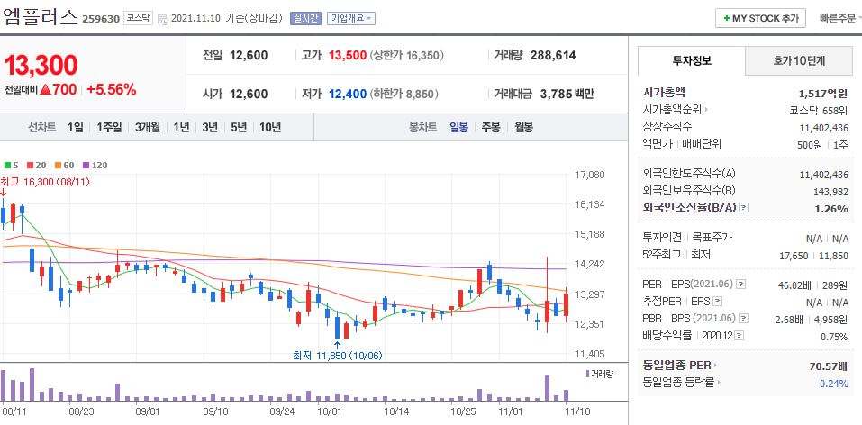Select the 10년 line chart
Screen dimensions: 862x425
pyautogui.click(x=270, y=128)
